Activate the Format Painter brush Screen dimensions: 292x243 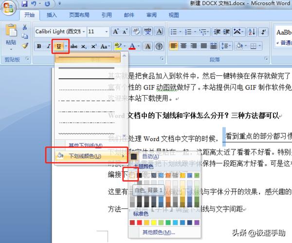click(x=25, y=46)
